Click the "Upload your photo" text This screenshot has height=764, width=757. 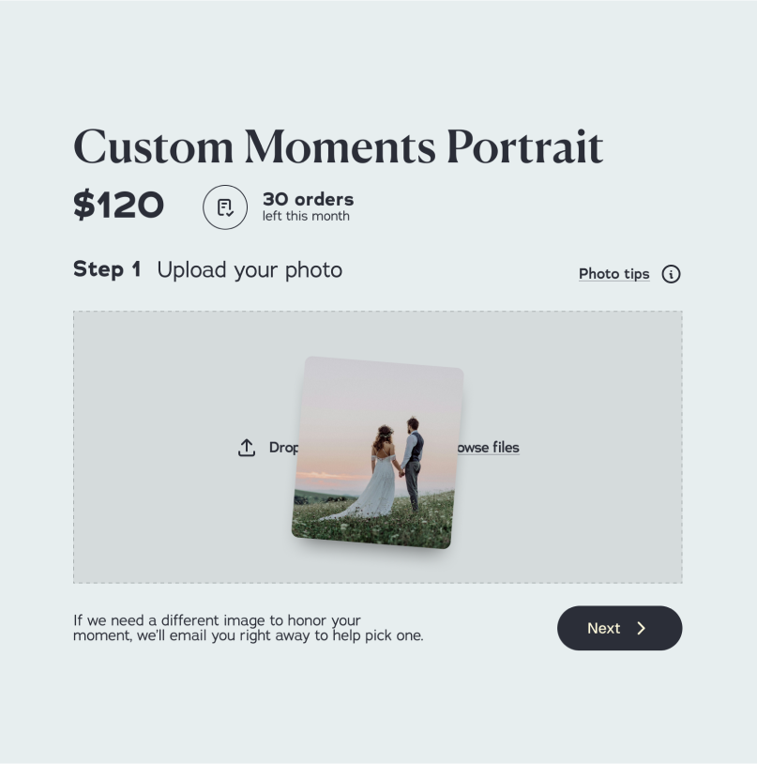(x=250, y=270)
